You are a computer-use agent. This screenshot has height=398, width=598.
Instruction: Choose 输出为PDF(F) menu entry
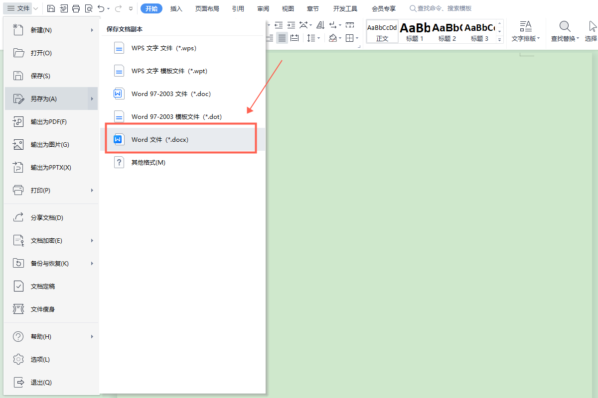point(51,121)
